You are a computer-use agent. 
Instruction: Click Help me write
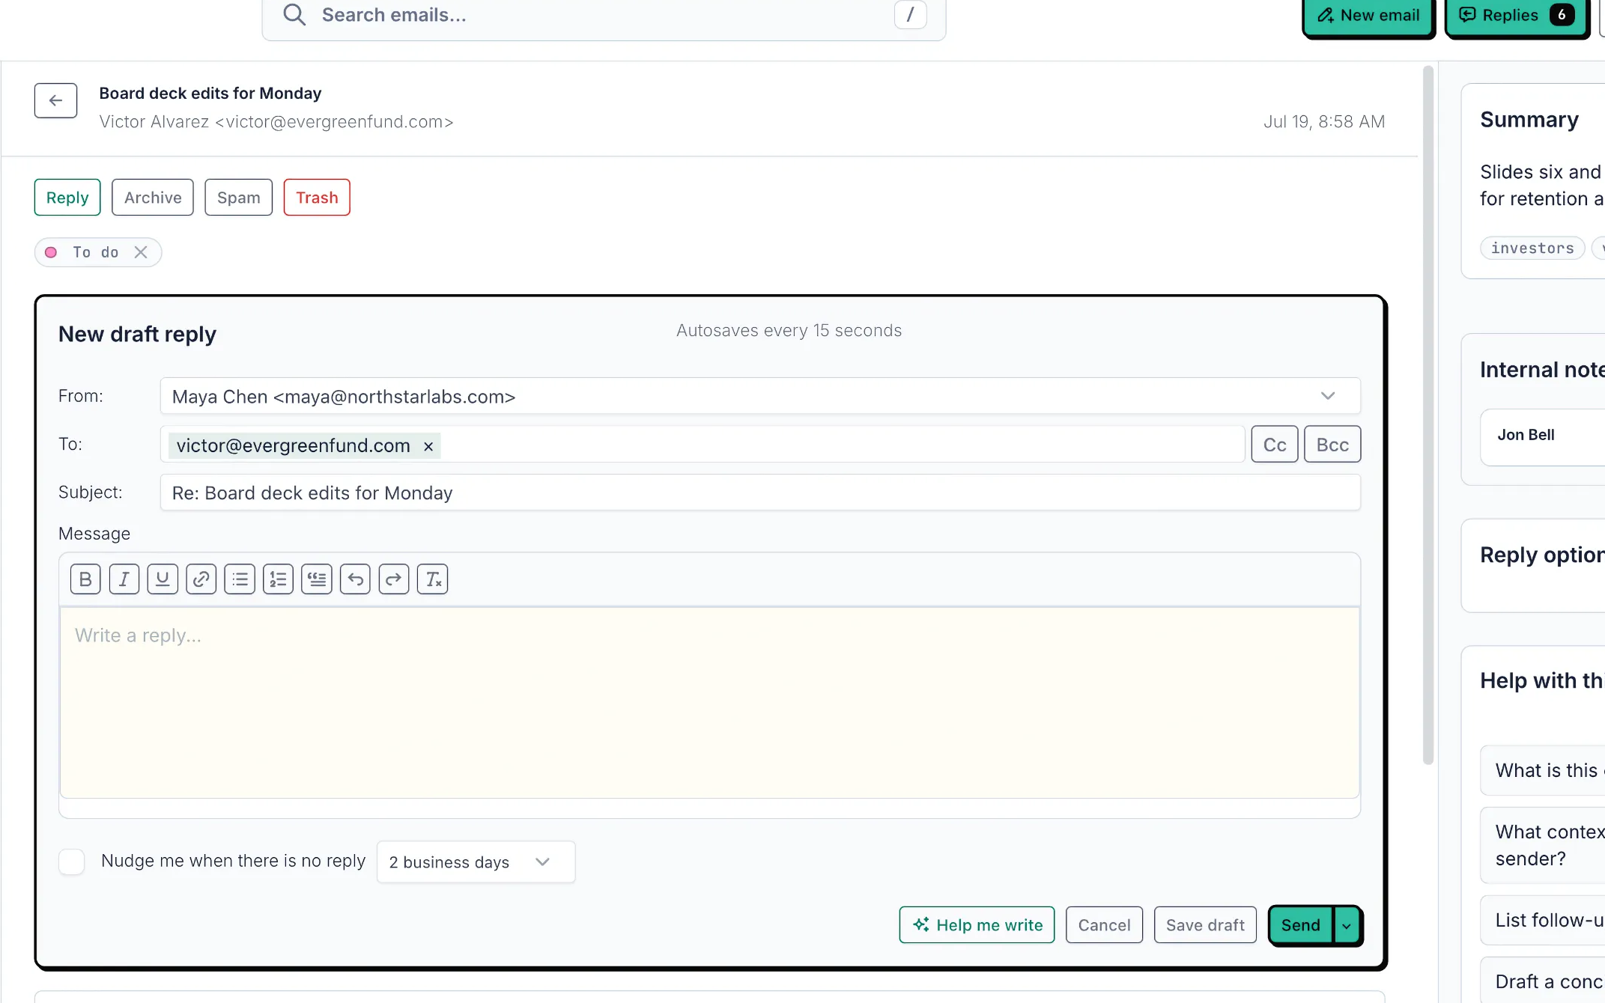click(x=977, y=925)
